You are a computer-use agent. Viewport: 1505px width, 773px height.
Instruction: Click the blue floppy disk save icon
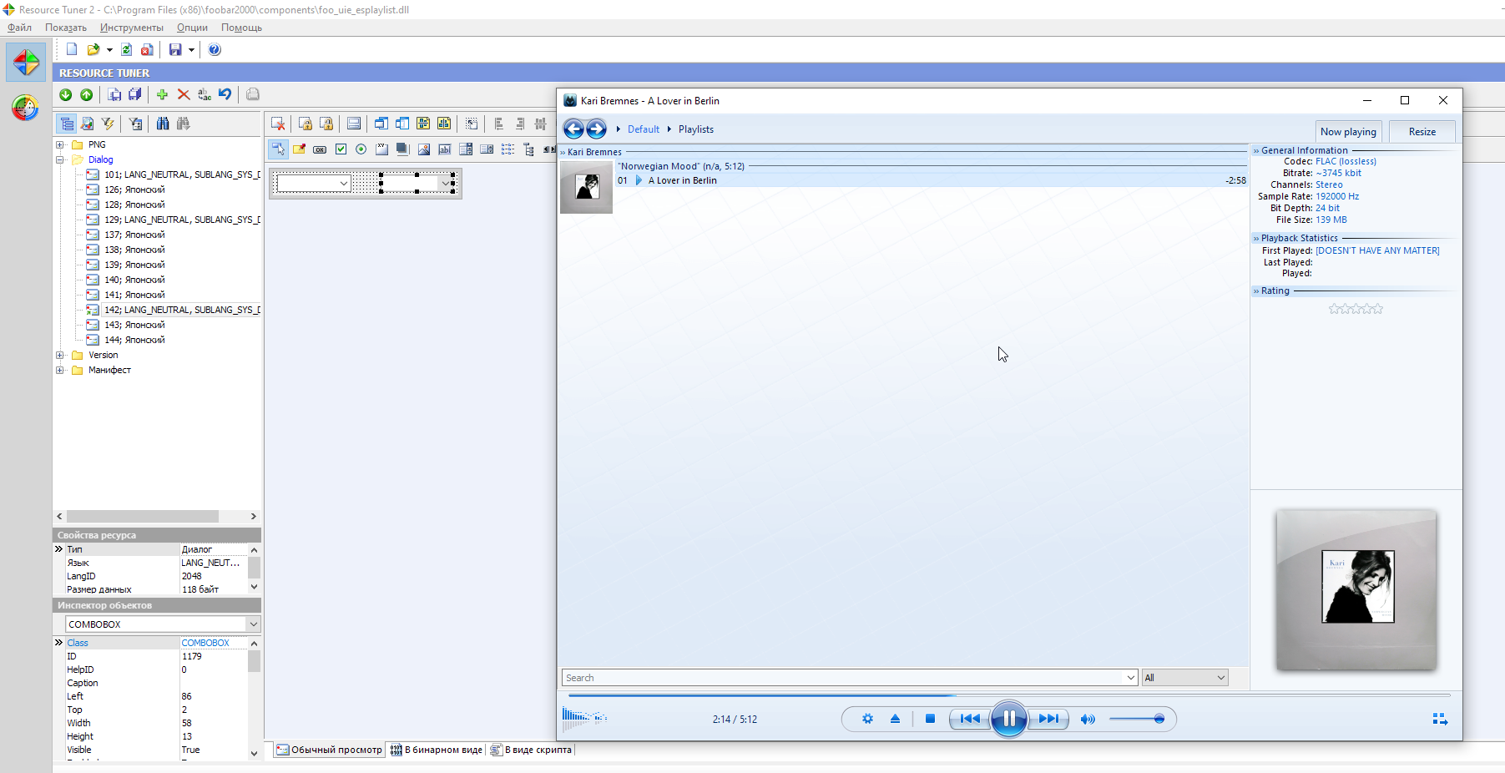pyautogui.click(x=175, y=50)
